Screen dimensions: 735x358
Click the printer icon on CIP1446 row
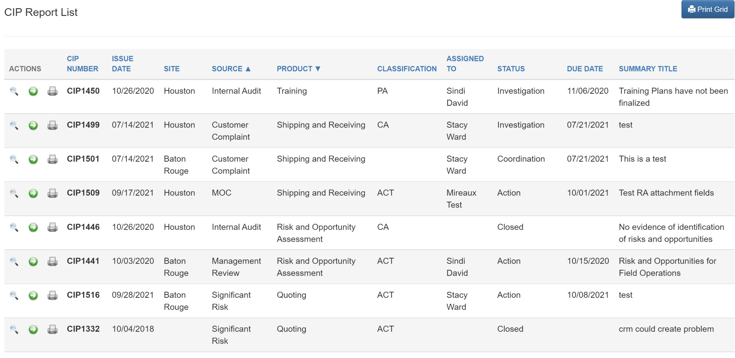coord(52,227)
